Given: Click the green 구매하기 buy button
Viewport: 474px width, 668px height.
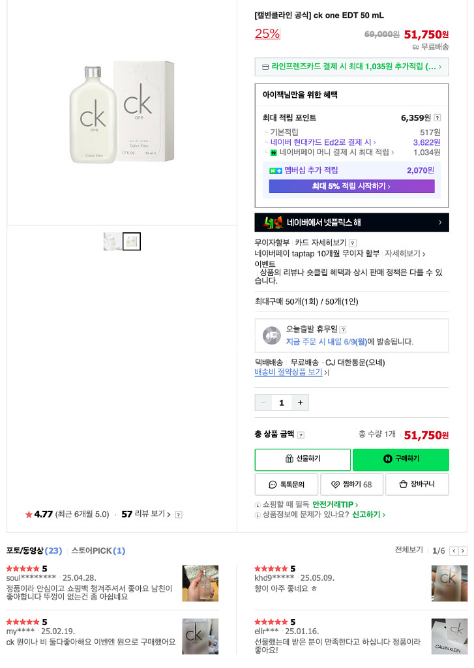Looking at the screenshot, I should pos(400,459).
